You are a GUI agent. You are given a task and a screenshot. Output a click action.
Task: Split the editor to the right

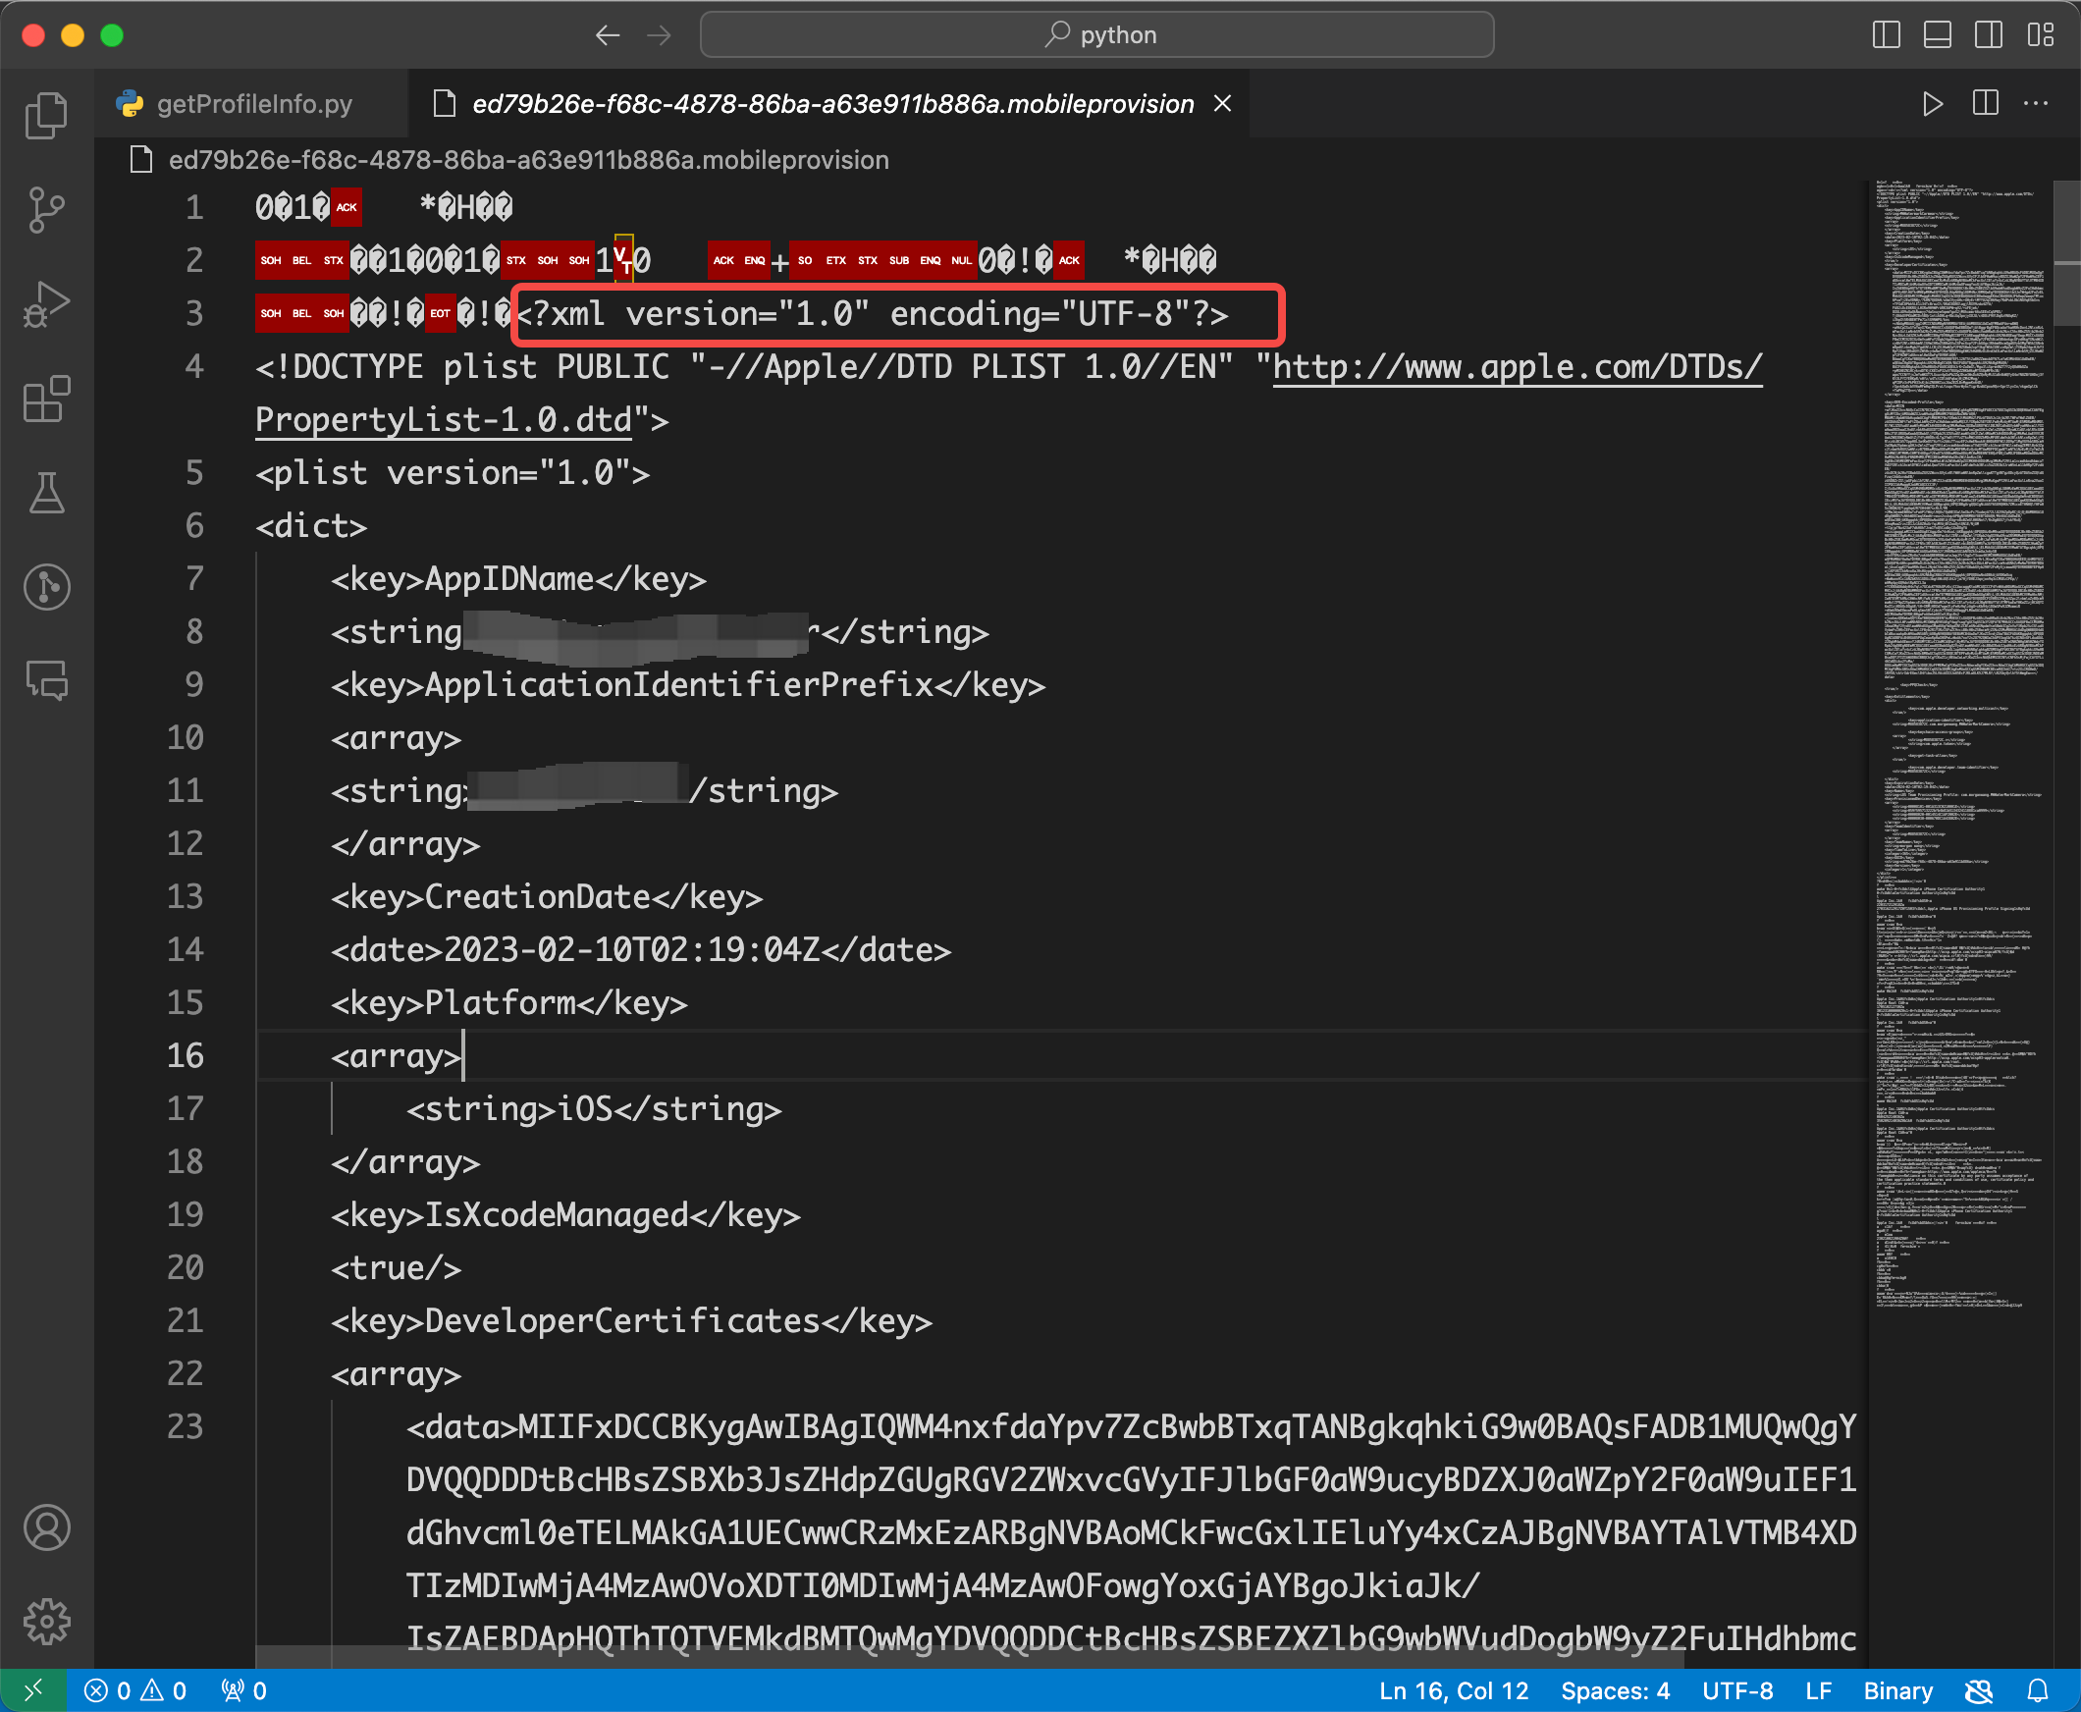coord(1986,103)
